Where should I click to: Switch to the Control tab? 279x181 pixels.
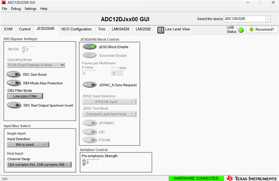[x=25, y=29]
